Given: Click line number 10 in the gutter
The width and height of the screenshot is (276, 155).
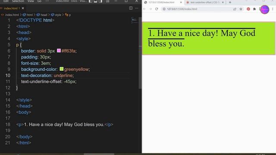Looking at the screenshot, I should (8, 75).
